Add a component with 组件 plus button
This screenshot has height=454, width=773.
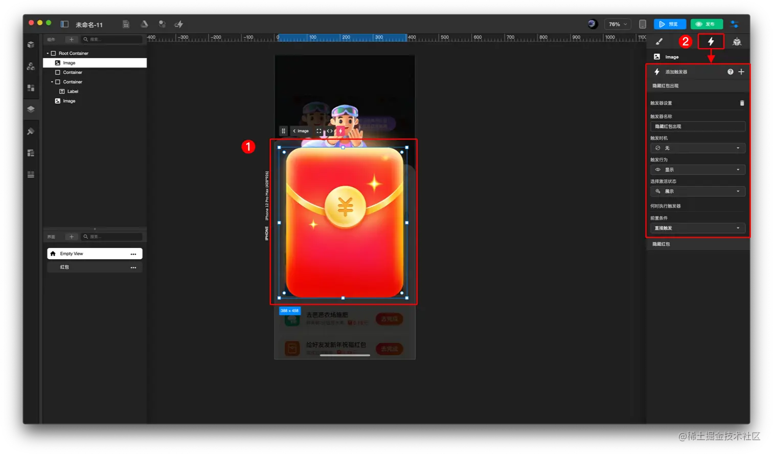(x=71, y=39)
